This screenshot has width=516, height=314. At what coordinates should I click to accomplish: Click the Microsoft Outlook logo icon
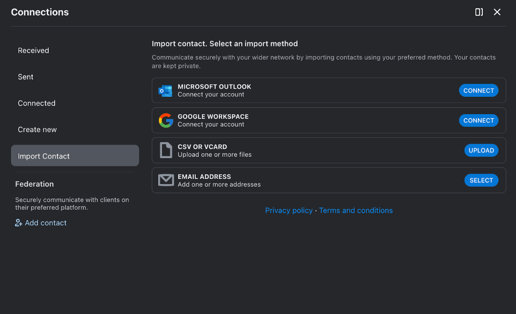165,90
